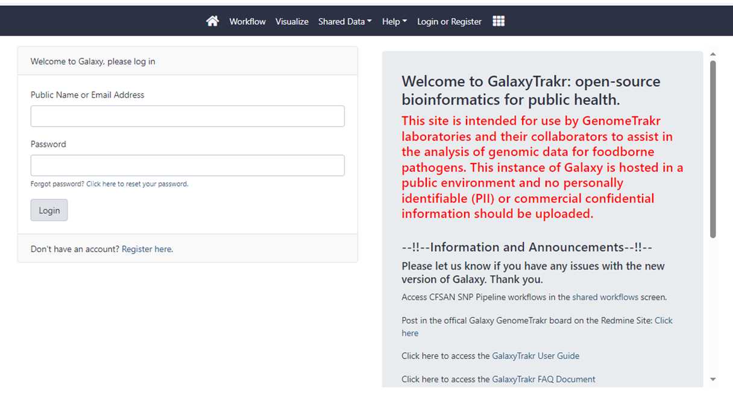Open the Workflow menu item

click(x=247, y=21)
